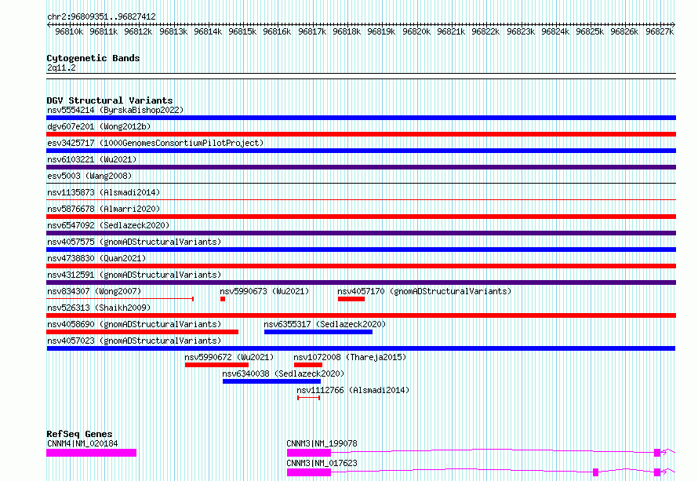Image resolution: width=698 pixels, height=481 pixels.
Task: Open the esv5003 (Wang2008) variant
Action: [x=89, y=176]
